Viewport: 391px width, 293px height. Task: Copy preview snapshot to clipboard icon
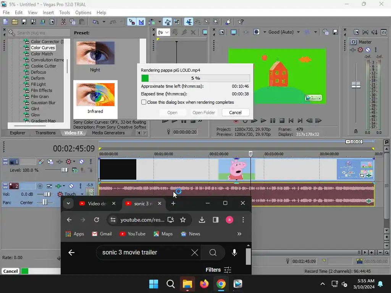pyautogui.click(x=325, y=32)
